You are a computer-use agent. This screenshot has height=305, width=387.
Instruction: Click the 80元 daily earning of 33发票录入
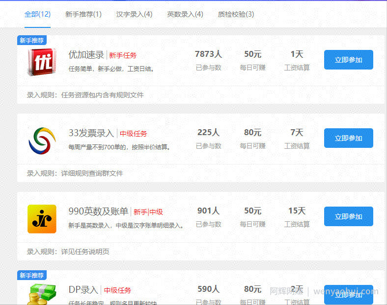pyautogui.click(x=253, y=132)
